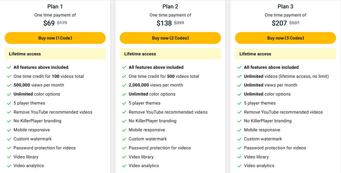341x173 pixels.
Task: Click Plan 1 checkmark for No KillerPlayer branding
Action: click(x=9, y=121)
